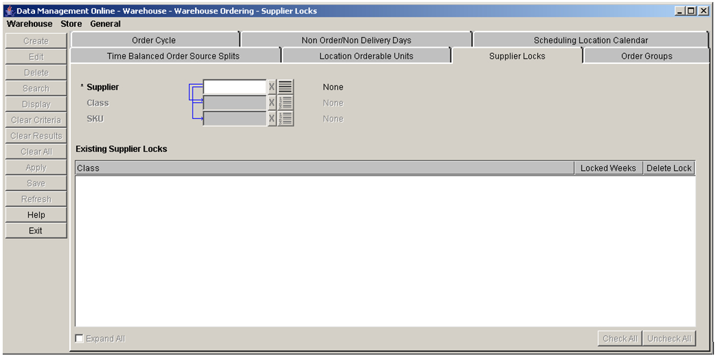
Task: Click the Search button
Action: 36,88
